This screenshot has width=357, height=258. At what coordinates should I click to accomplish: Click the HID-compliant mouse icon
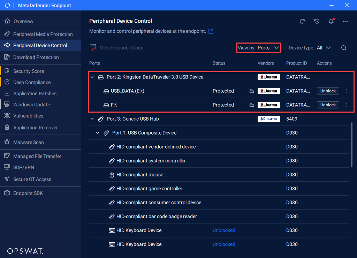click(112, 175)
